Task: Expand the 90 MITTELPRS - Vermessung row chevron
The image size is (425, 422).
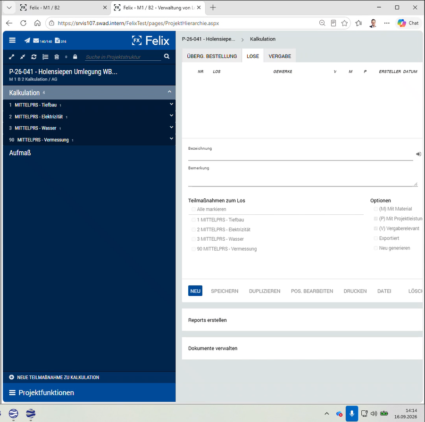Action: 171,138
